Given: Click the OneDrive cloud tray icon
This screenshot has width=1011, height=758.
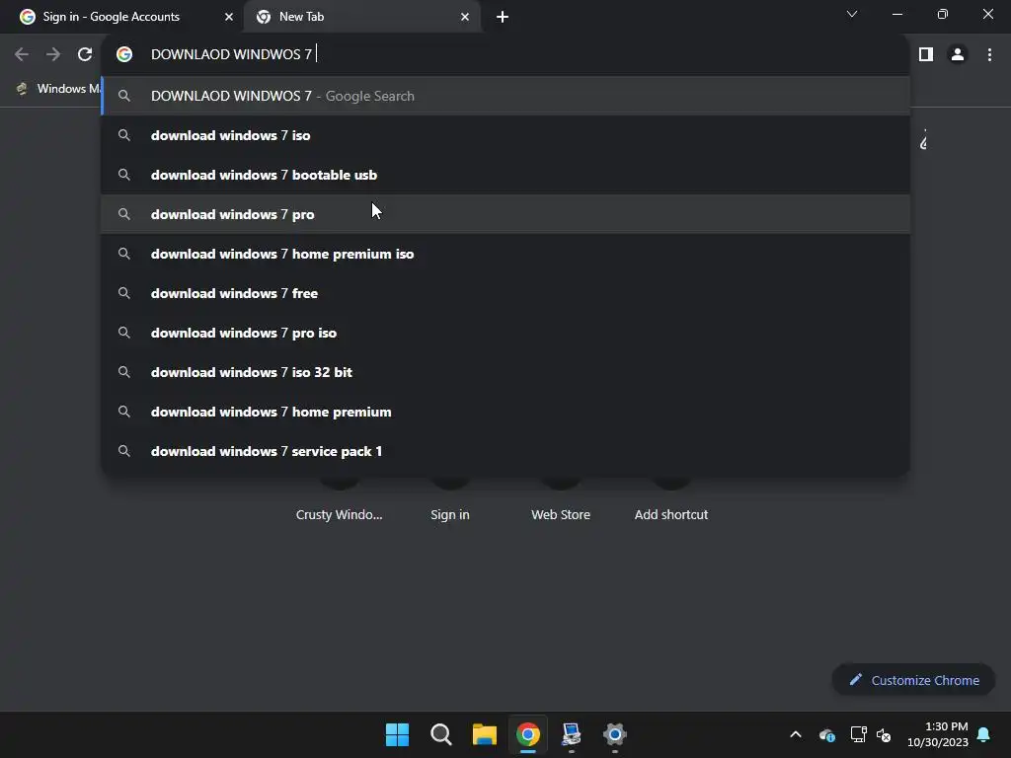Looking at the screenshot, I should 827,734.
